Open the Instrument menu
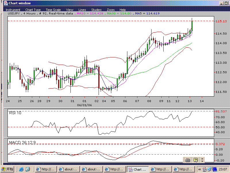This screenshot has height=173, width=230. 13,10
